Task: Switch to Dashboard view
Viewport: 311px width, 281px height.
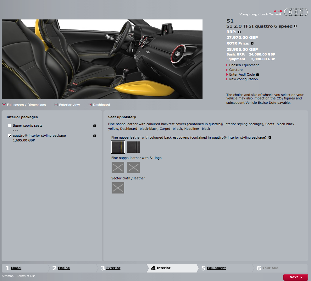Action: click(101, 105)
